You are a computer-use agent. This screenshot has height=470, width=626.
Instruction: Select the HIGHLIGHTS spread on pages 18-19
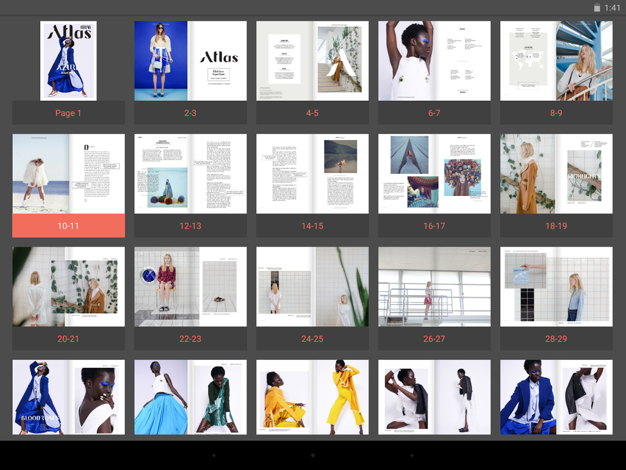point(556,173)
